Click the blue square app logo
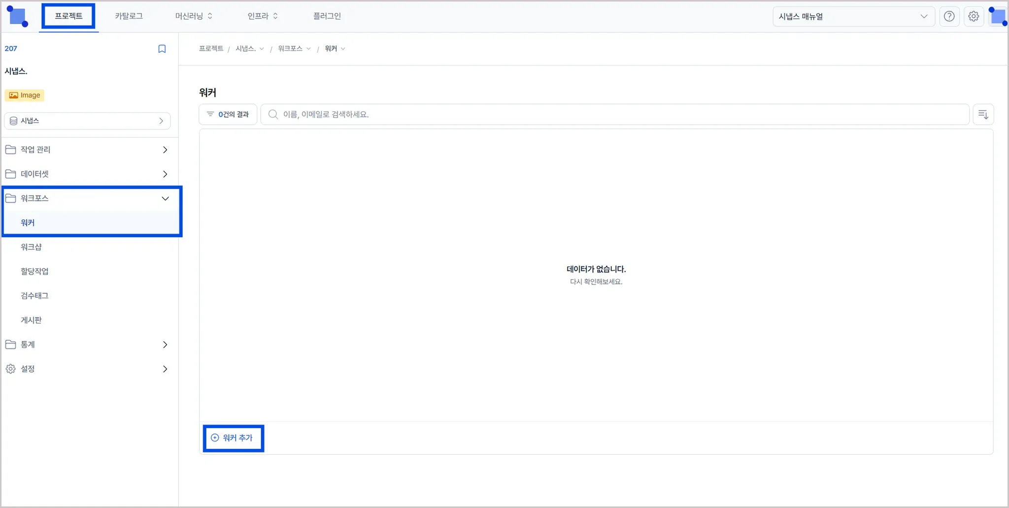Image resolution: width=1009 pixels, height=508 pixels. click(18, 16)
